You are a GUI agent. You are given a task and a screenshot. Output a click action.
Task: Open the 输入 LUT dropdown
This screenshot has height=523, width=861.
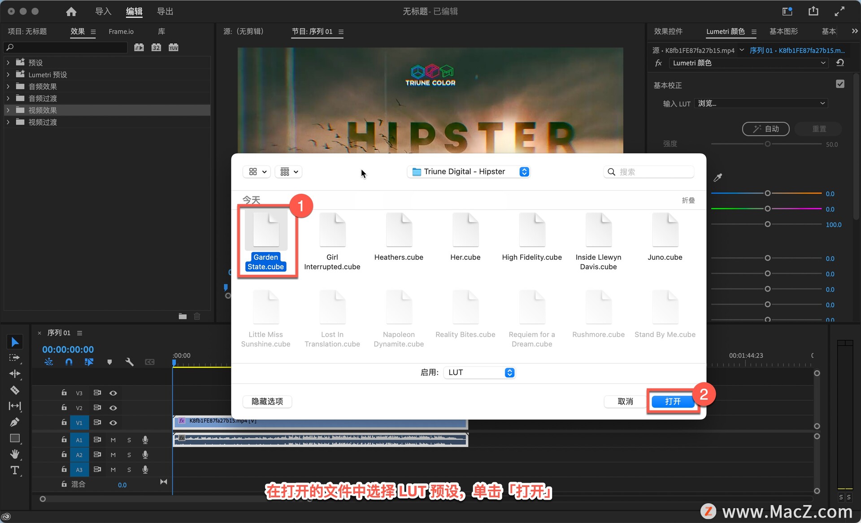click(761, 103)
